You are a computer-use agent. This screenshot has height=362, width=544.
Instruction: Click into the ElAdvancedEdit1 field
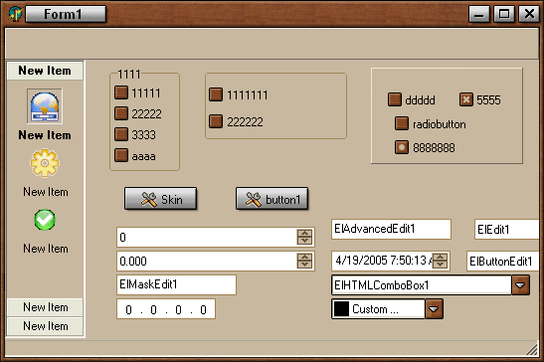pyautogui.click(x=392, y=229)
